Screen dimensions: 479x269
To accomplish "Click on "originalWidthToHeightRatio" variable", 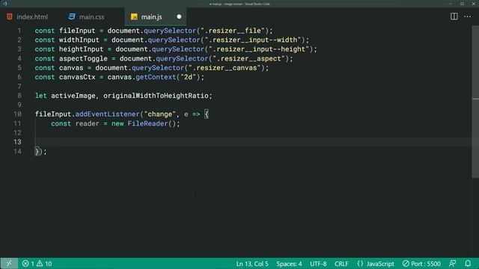I will 156,96.
